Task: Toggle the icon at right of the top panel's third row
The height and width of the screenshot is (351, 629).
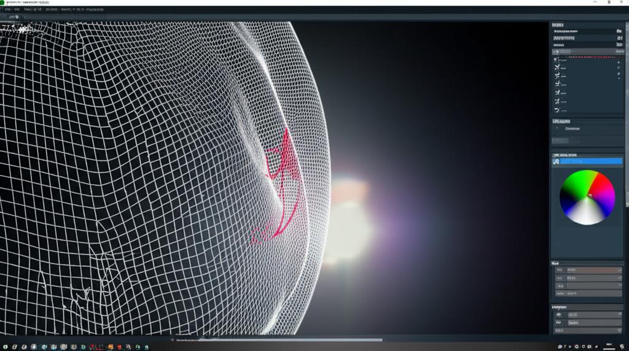Action: click(619, 45)
